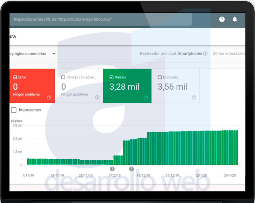Click help icon in Válidas con advertencias card
Image resolution: width=255 pixels, height=203 pixels.
point(97,97)
